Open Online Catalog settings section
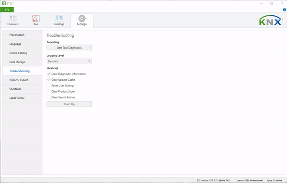The width and height of the screenshot is (287, 183). click(22, 53)
